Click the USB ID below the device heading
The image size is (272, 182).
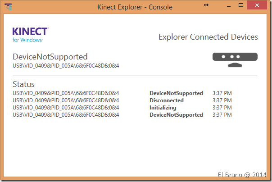click(x=66, y=66)
